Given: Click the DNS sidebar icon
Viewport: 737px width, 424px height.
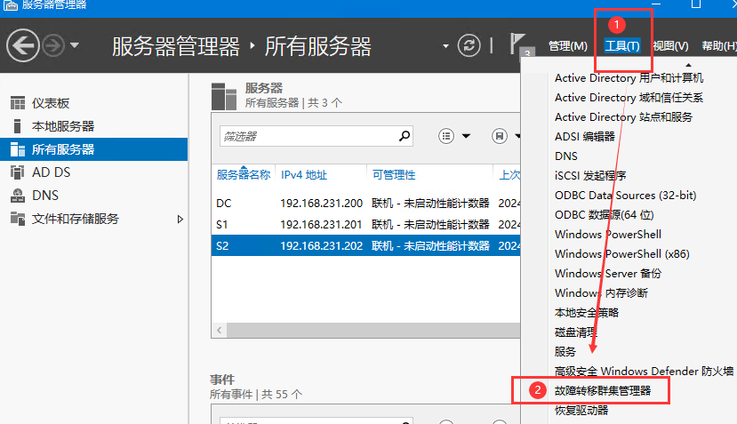Looking at the screenshot, I should pyautogui.click(x=17, y=196).
